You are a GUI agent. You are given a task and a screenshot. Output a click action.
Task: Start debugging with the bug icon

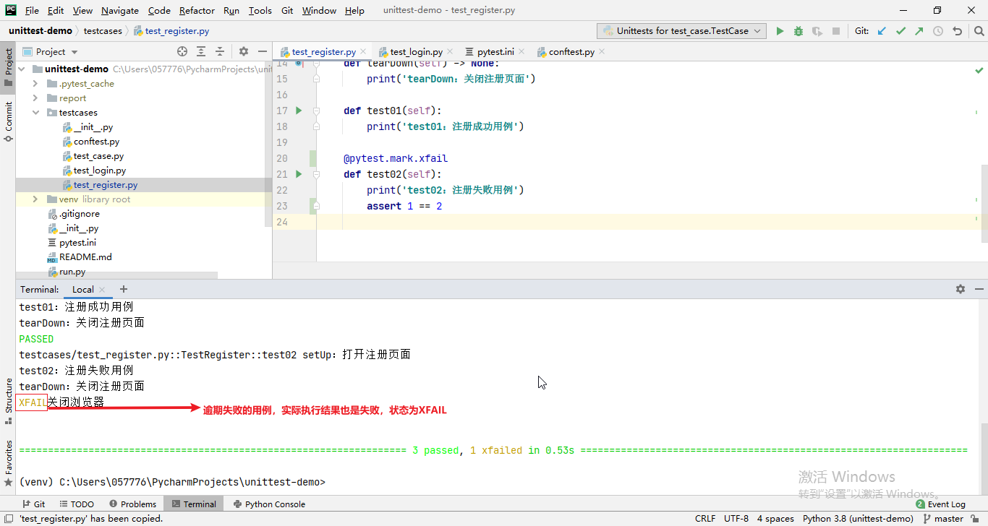click(x=798, y=30)
